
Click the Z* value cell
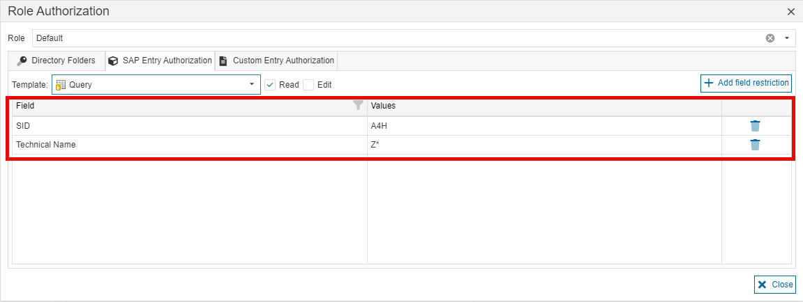tap(544, 145)
